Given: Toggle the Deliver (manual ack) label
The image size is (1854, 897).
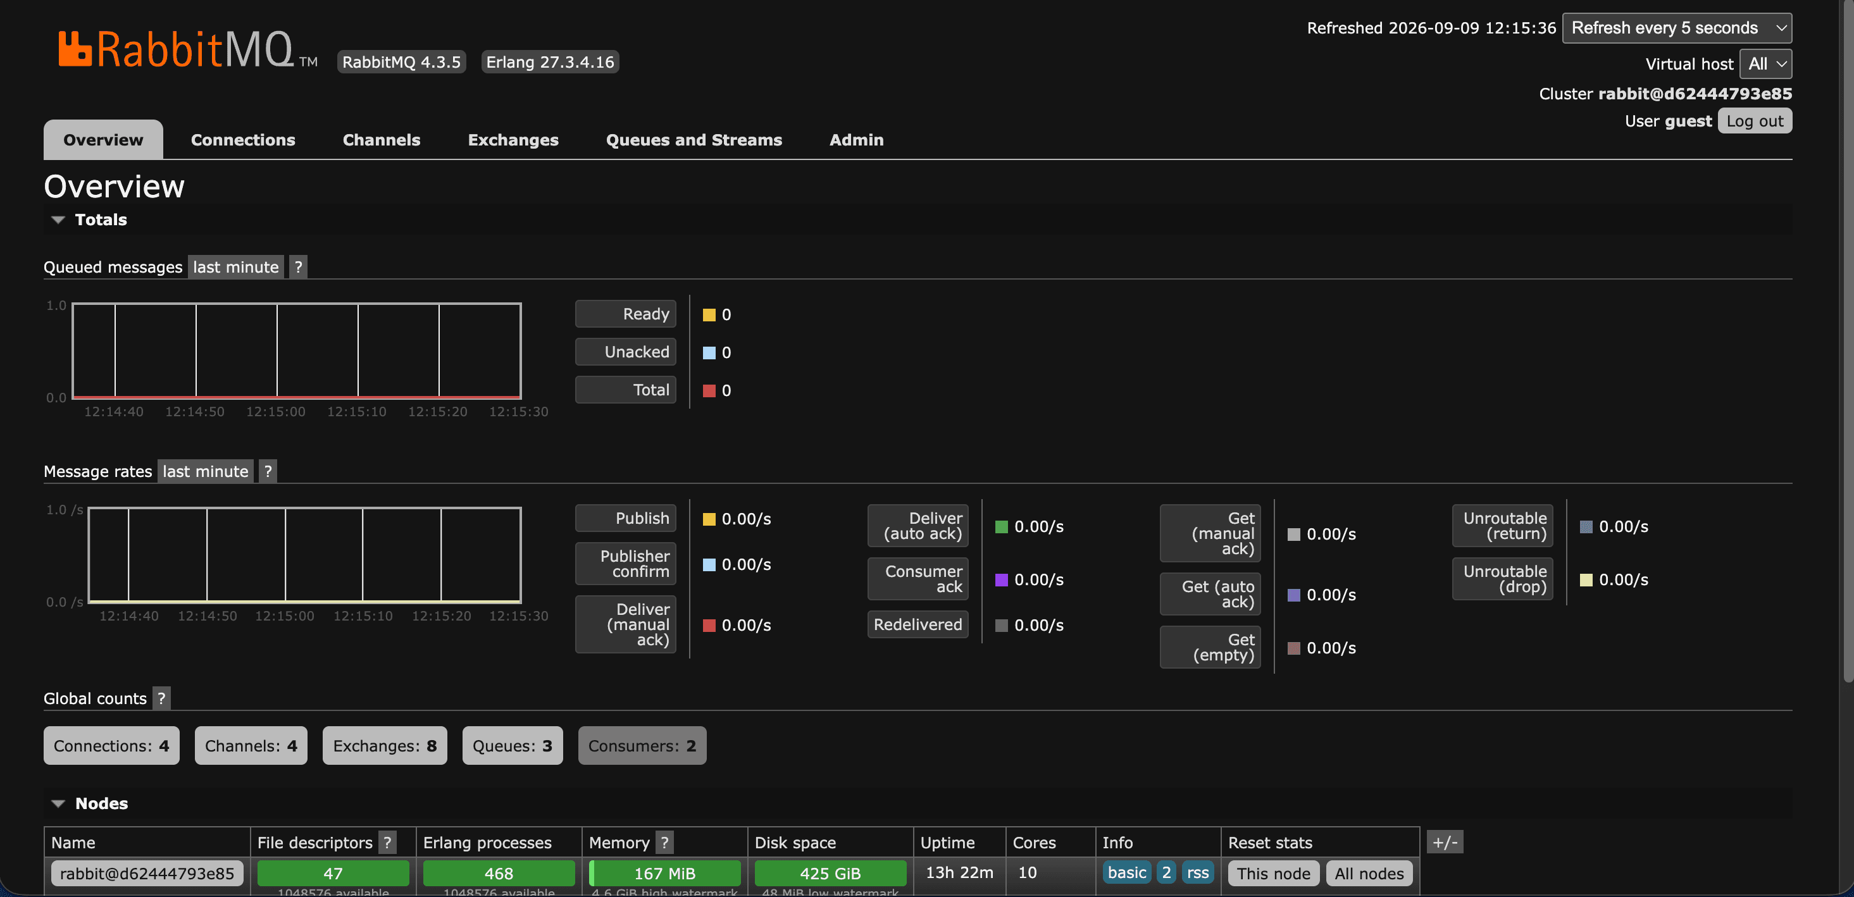Looking at the screenshot, I should click(x=625, y=624).
